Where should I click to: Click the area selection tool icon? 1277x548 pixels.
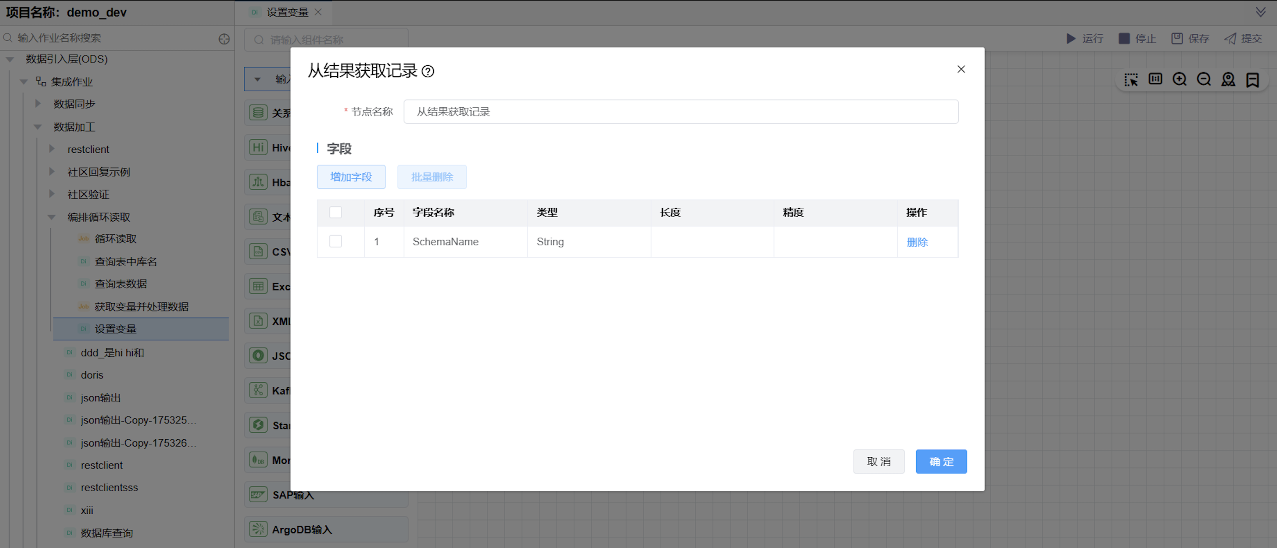[1131, 79]
